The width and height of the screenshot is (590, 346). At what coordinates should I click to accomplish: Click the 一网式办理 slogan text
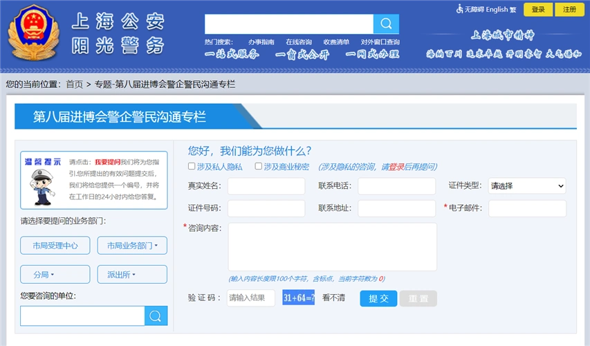372,54
